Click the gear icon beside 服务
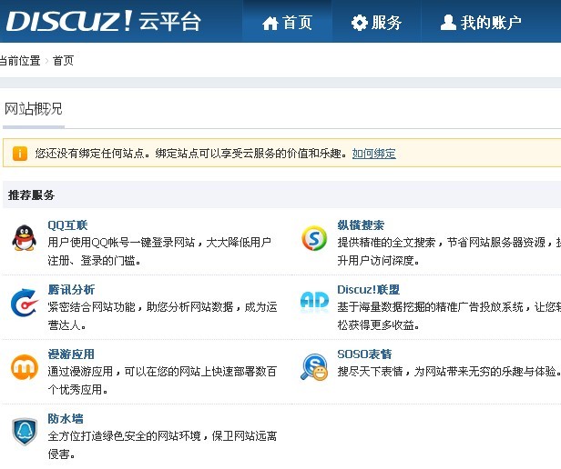 pos(359,23)
